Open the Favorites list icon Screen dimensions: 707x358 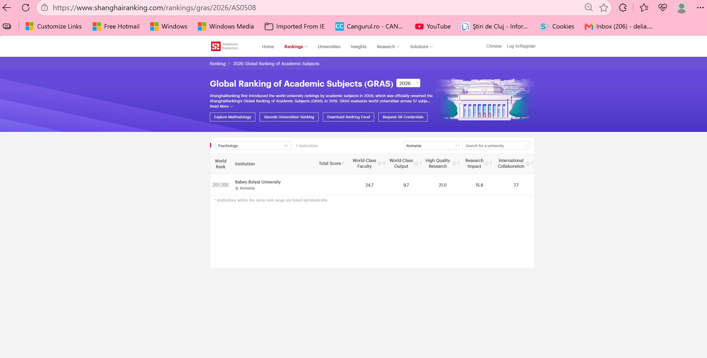point(644,8)
